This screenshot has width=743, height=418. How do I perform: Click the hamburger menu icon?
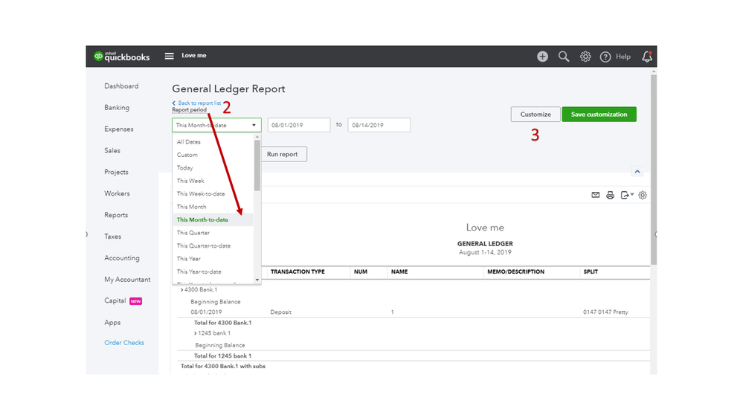(x=169, y=56)
